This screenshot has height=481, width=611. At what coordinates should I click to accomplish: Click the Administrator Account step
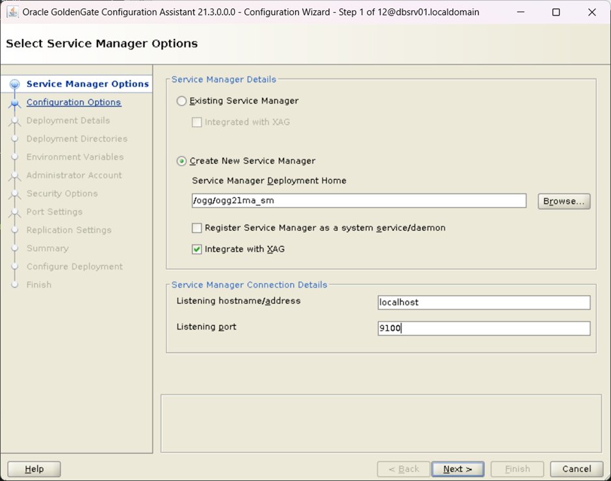(74, 175)
